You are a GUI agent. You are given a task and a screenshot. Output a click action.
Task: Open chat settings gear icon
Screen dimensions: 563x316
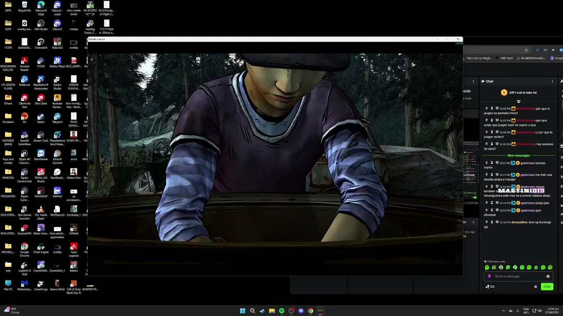pos(536,287)
